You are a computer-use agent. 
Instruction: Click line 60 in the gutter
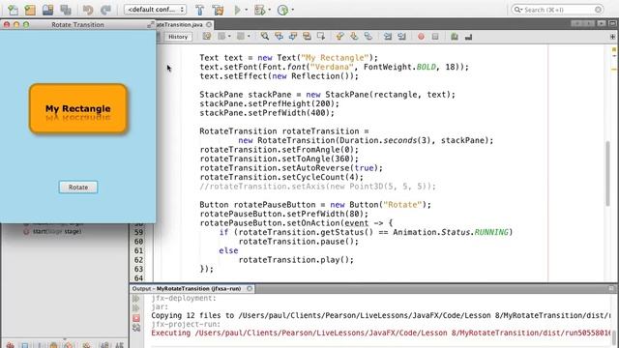(138, 242)
